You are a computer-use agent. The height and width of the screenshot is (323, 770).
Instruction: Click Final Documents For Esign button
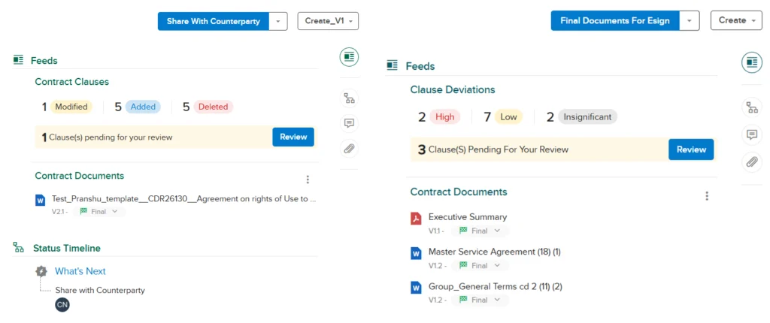(x=615, y=20)
